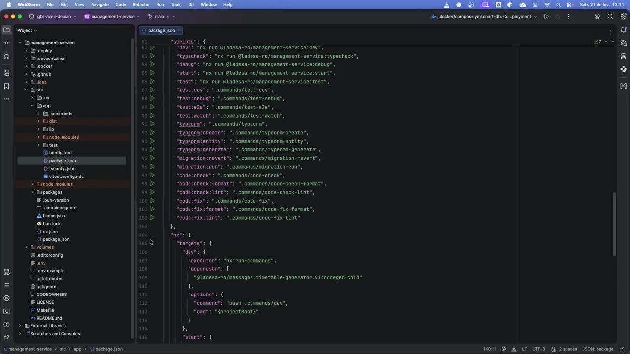Go to line via 140:11 indicator

[x=489, y=349]
